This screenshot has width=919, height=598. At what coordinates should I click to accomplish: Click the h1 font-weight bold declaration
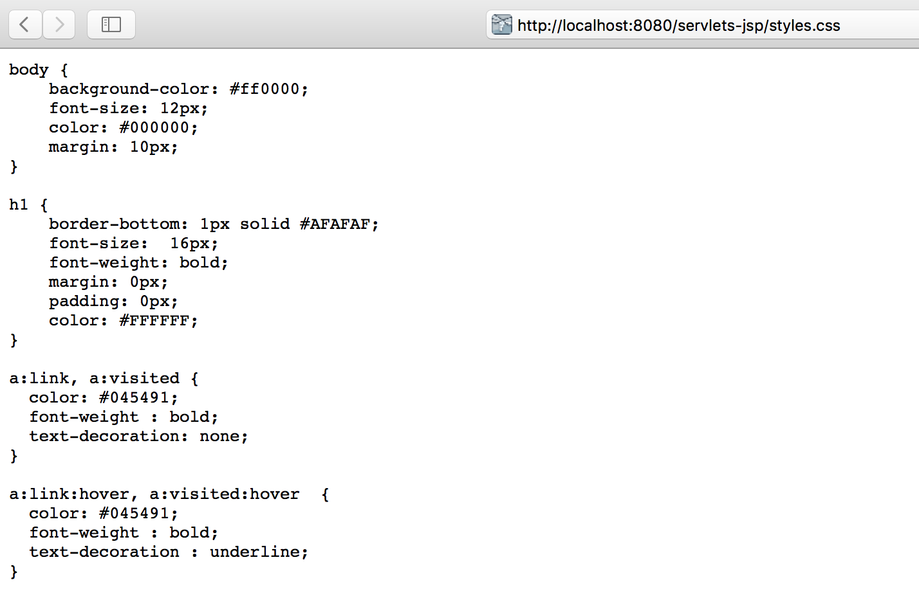(138, 262)
